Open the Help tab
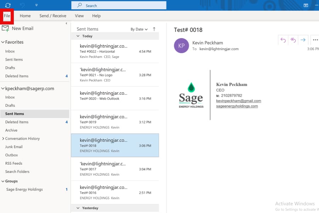319x213 pixels. (96, 16)
